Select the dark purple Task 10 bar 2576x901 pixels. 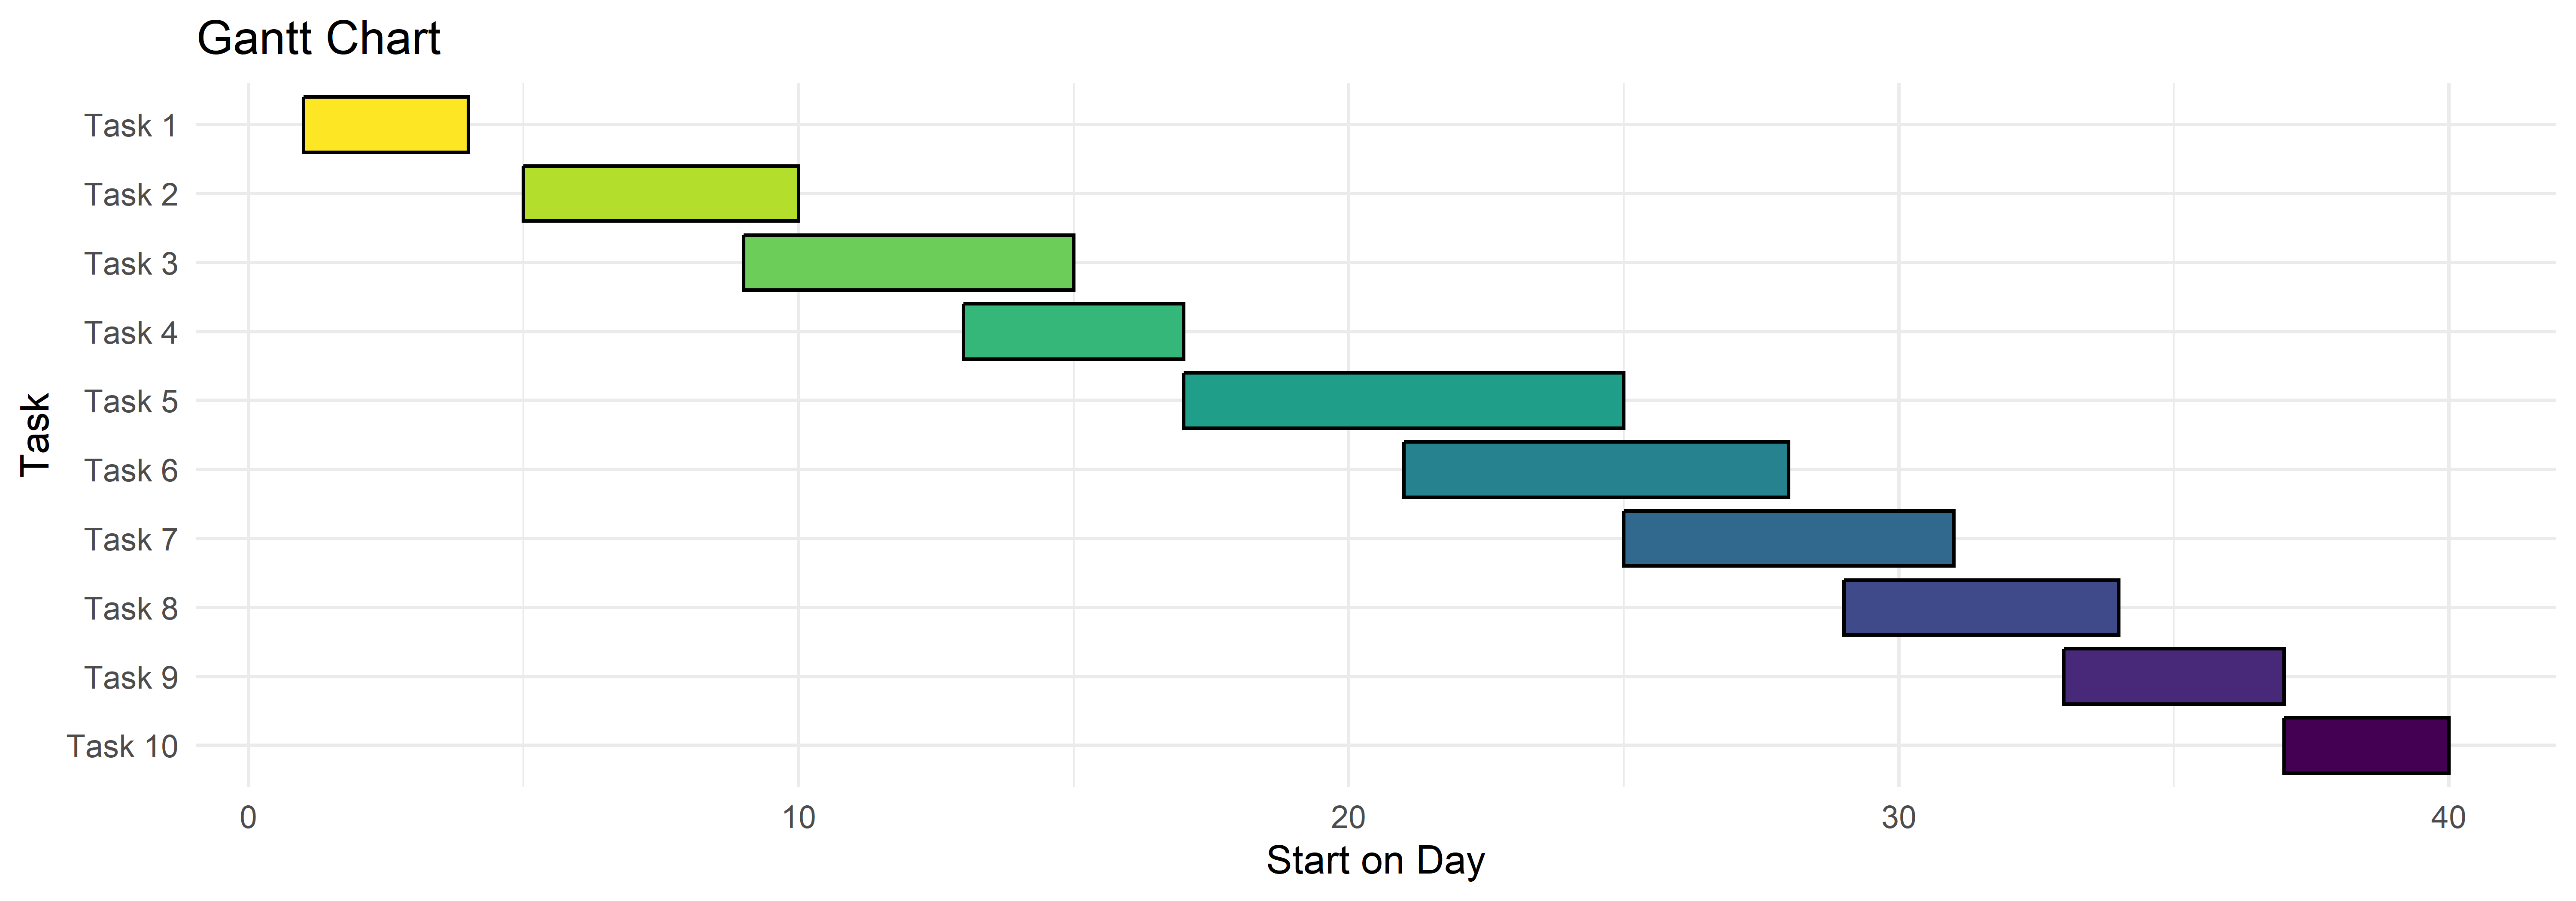pos(2366,745)
